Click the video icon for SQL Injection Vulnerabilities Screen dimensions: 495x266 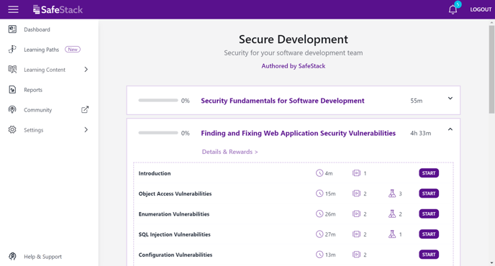pos(356,234)
